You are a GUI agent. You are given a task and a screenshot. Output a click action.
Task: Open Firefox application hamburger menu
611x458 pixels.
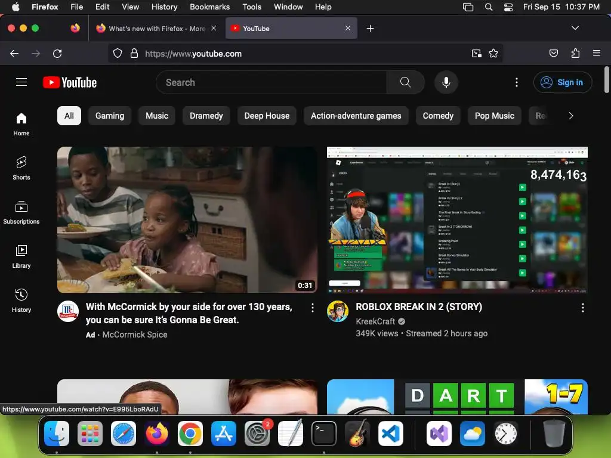(x=597, y=53)
